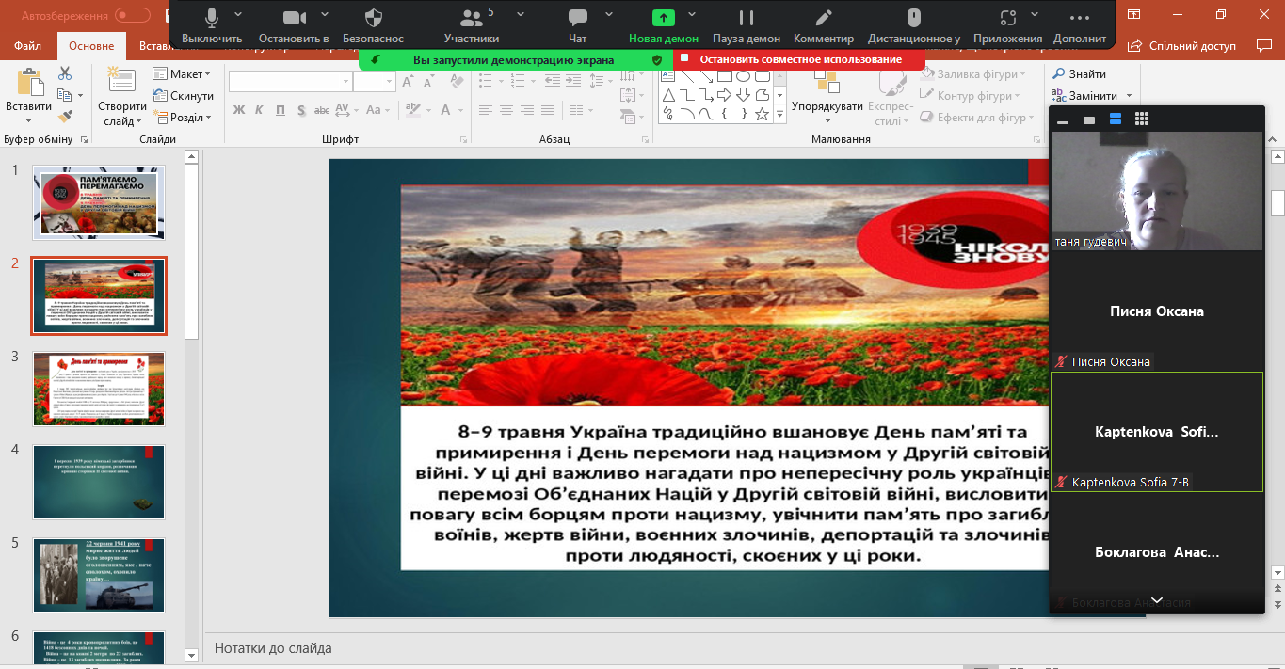Toggle strikethrough abc formatting
The image size is (1285, 669).
322,110
